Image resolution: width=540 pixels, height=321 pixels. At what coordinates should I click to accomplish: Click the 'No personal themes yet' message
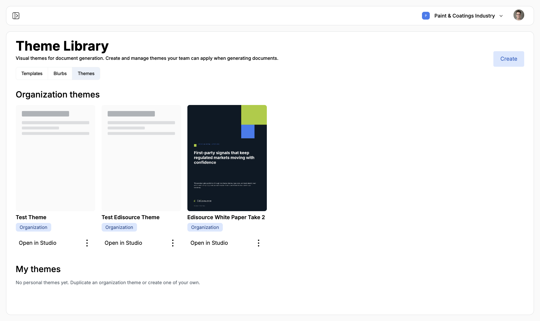(x=108, y=283)
